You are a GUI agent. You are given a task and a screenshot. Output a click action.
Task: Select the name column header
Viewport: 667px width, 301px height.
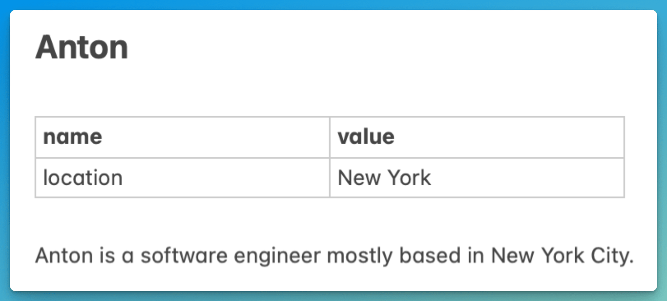73,137
